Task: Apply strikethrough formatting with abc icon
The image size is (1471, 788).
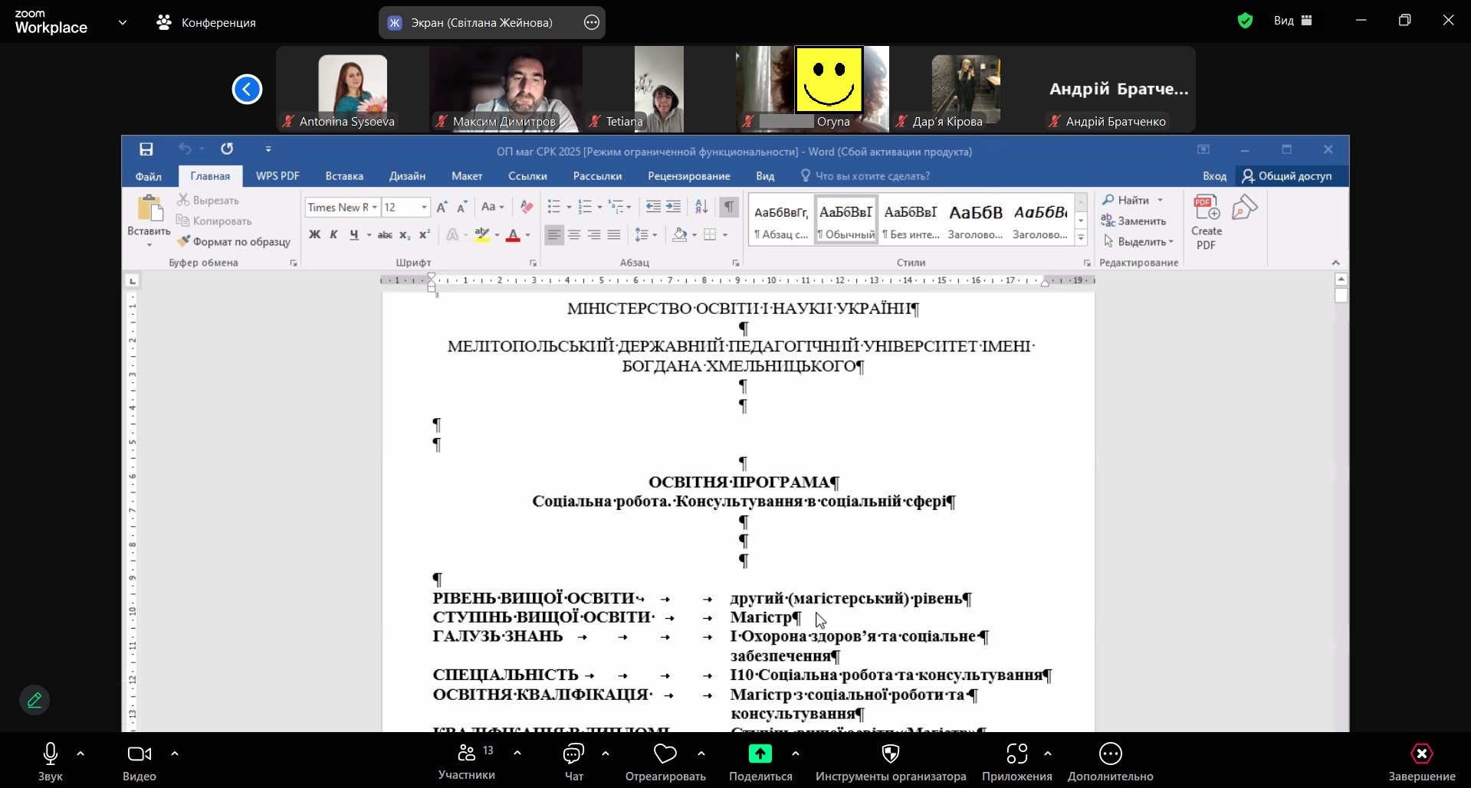Action: point(385,235)
